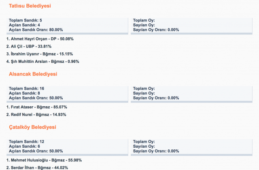Click 'Toplam Oy' label in Alsancak section
The width and height of the screenshot is (259, 170).
(144, 88)
